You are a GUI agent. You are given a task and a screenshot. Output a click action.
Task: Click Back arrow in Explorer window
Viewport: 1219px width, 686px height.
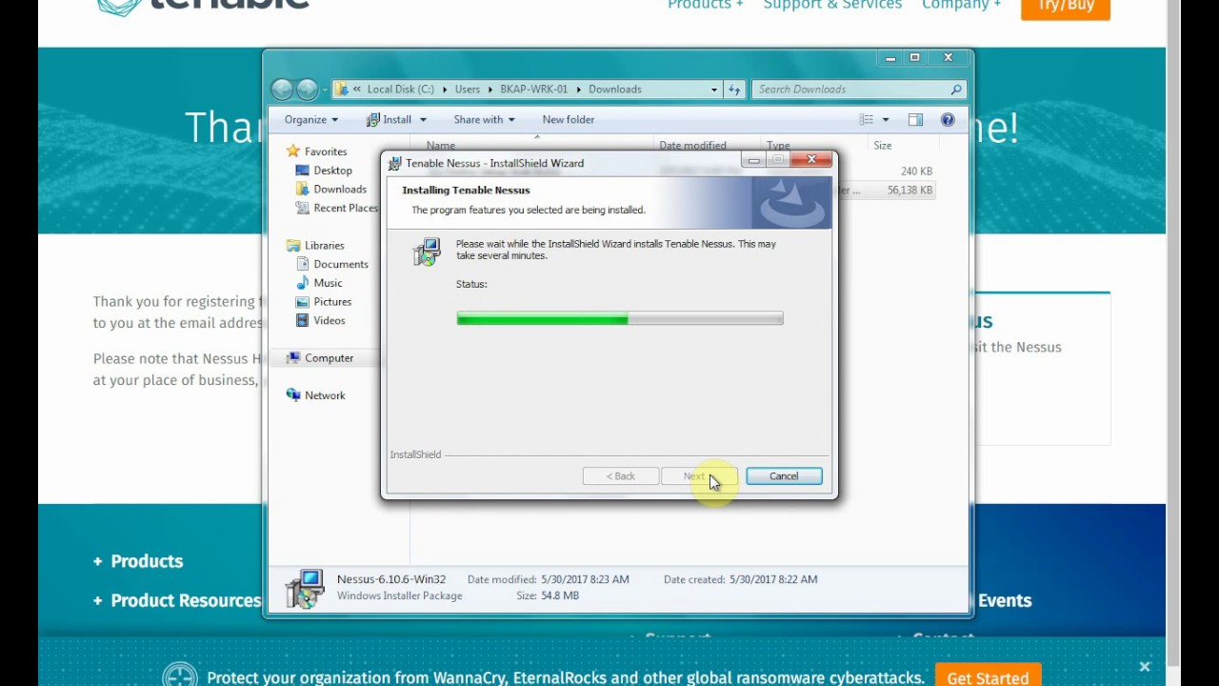pos(282,90)
